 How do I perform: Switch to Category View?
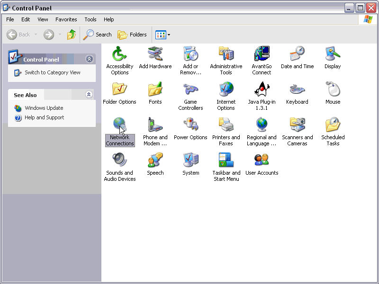pyautogui.click(x=53, y=73)
